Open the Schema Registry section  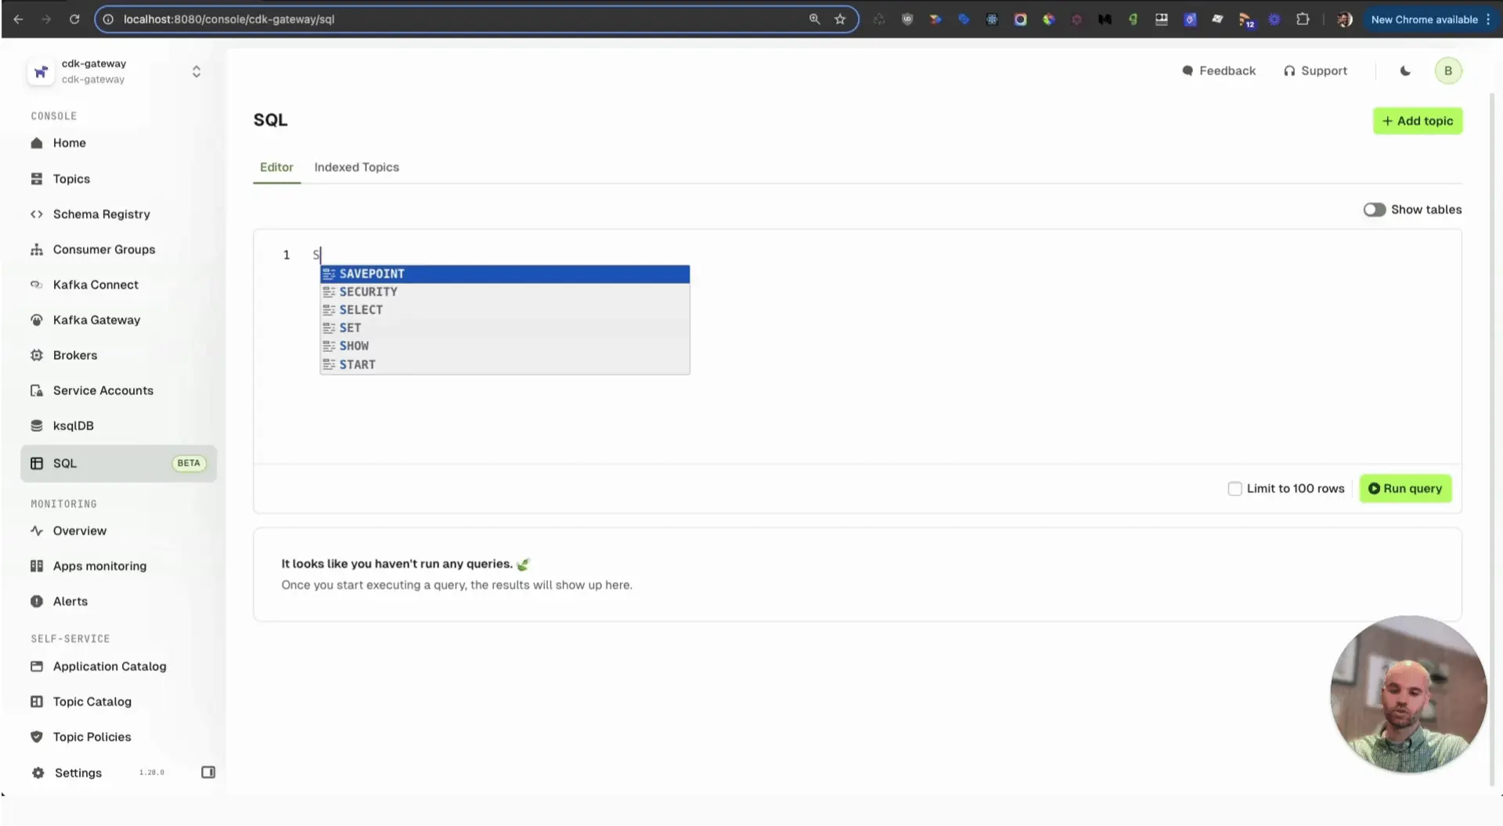[101, 214]
